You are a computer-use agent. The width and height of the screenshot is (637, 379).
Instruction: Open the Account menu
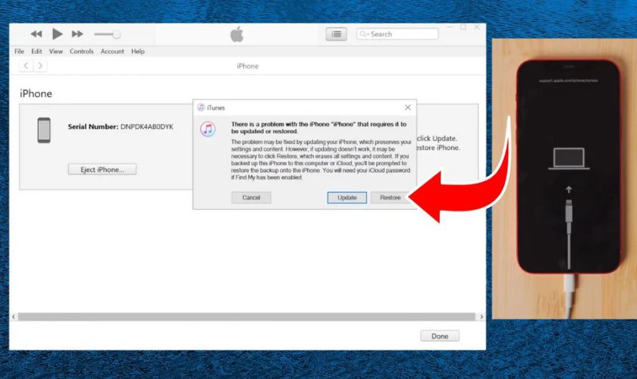pos(112,52)
